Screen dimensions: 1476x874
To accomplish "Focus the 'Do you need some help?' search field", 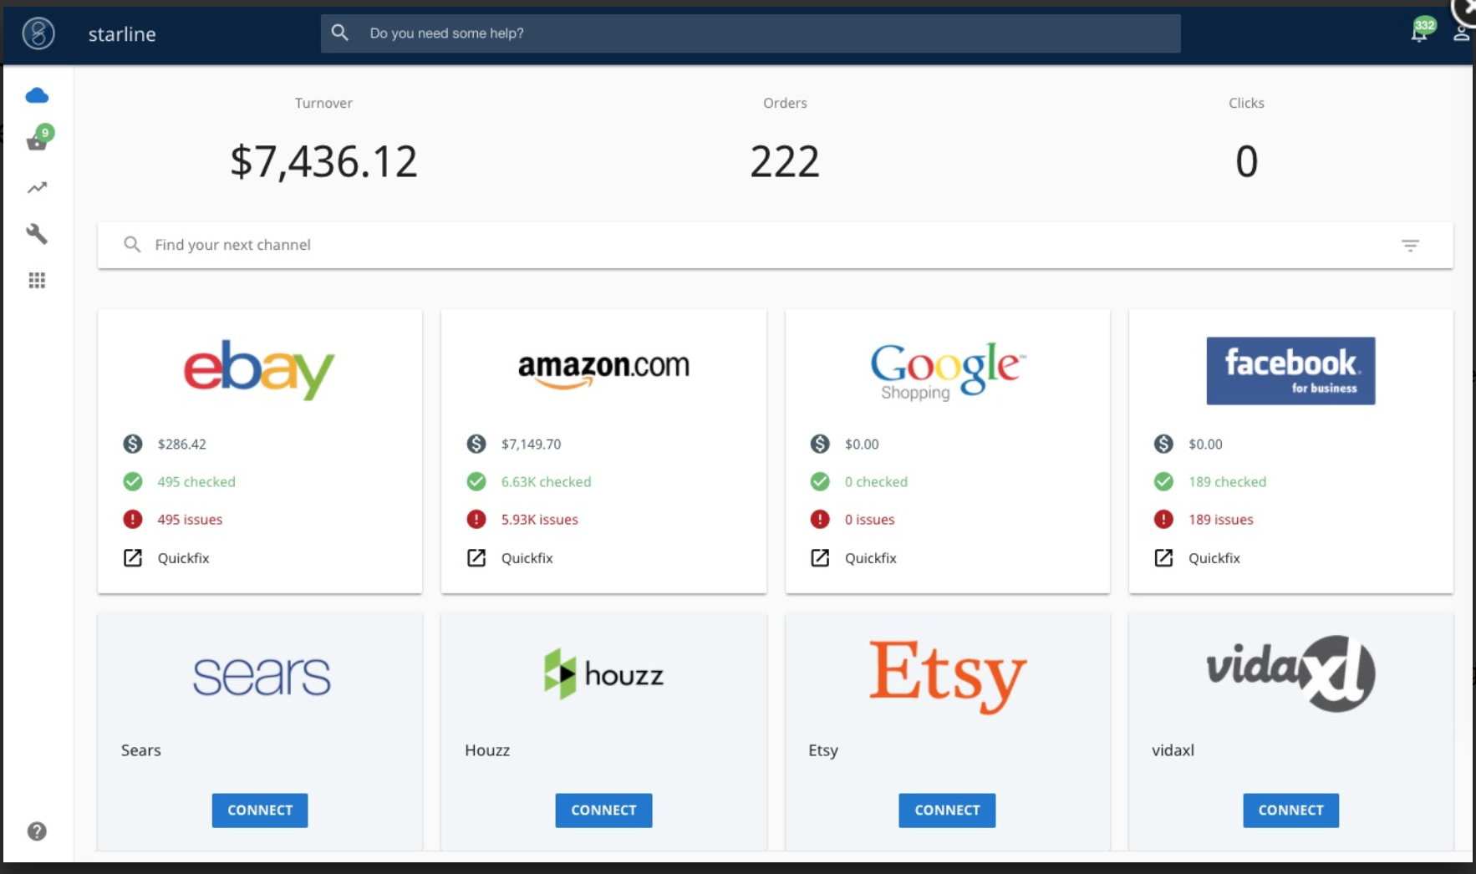I will pos(751,33).
